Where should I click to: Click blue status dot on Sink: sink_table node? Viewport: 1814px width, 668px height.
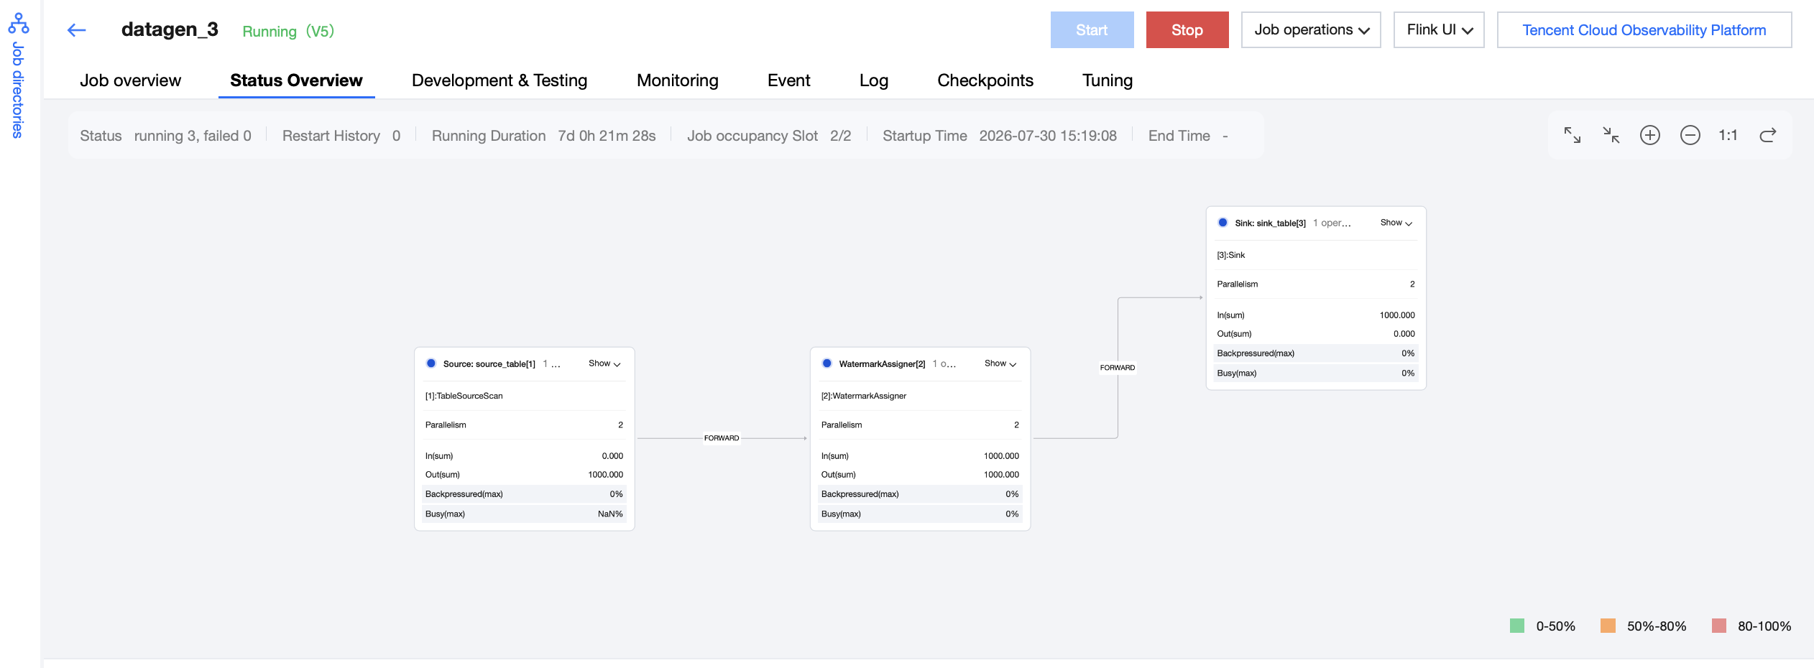pyautogui.click(x=1223, y=223)
